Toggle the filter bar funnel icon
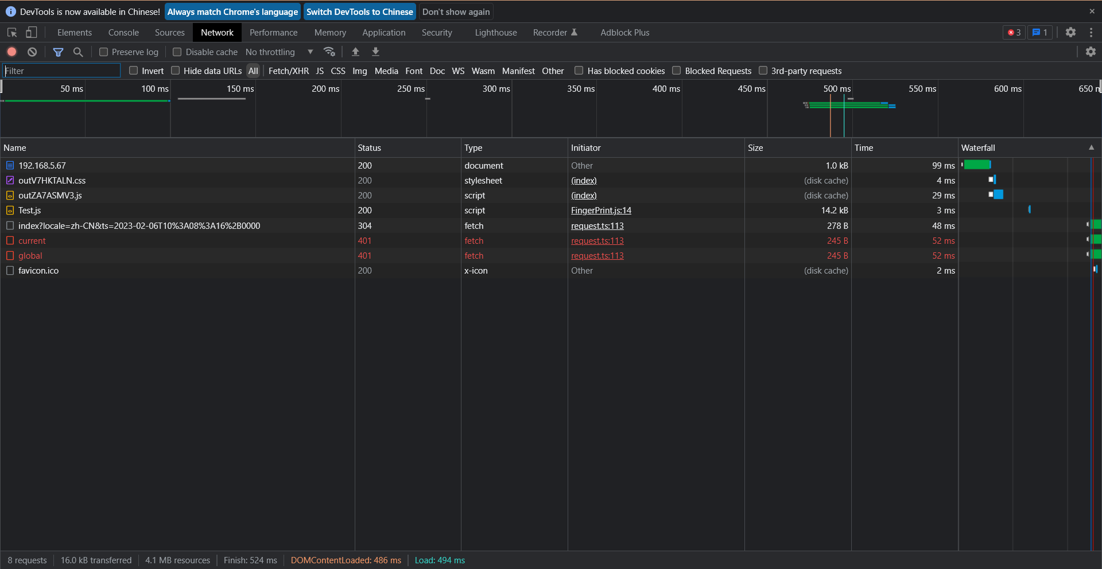1102x569 pixels. click(x=58, y=52)
